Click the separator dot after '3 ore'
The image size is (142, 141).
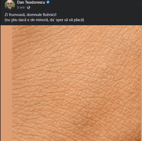coord(26,7)
